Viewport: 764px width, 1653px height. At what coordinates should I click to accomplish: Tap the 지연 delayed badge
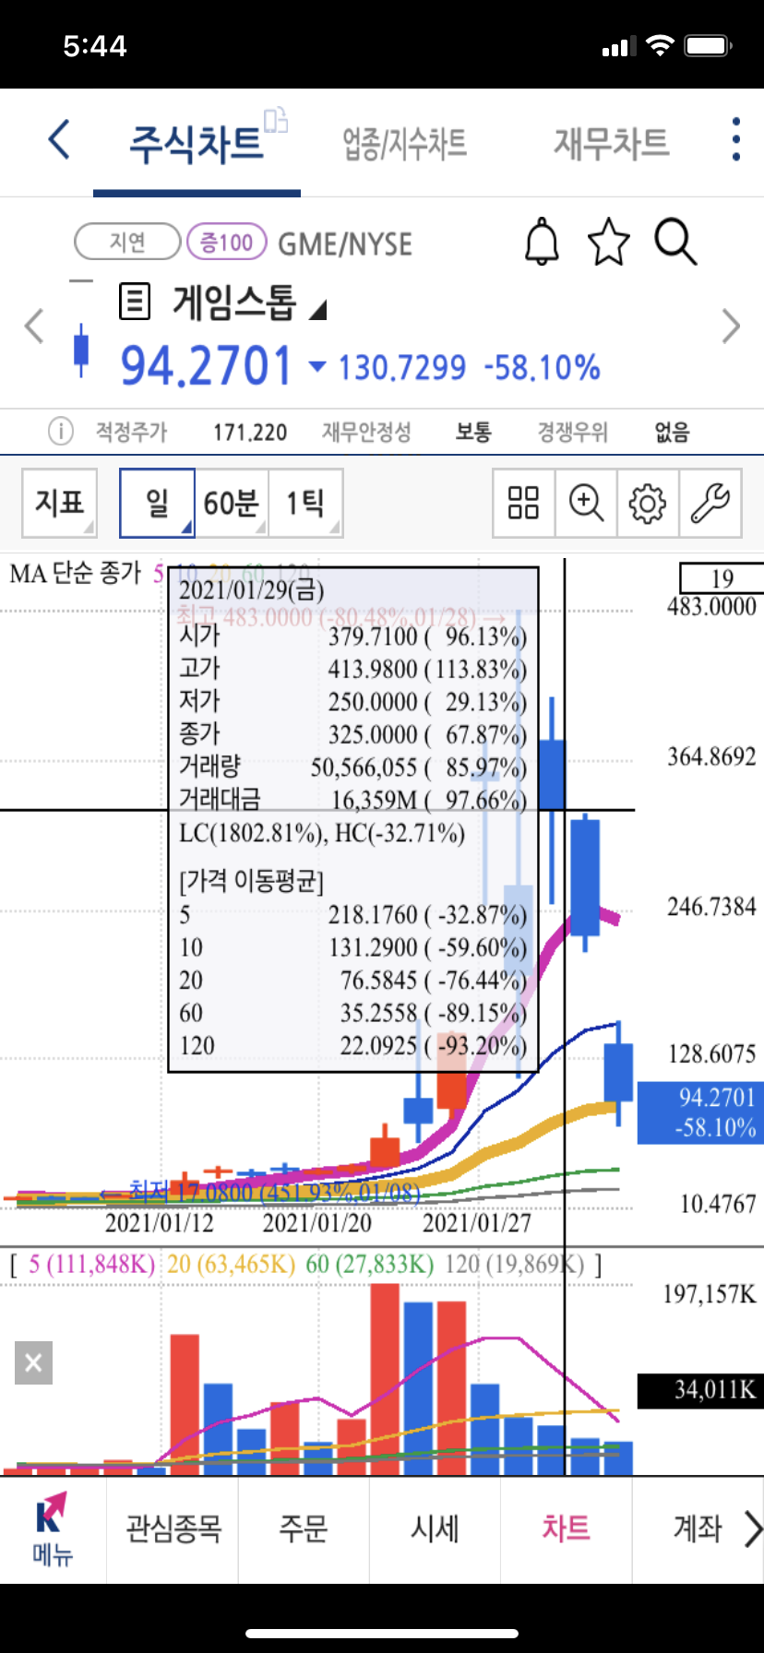[x=127, y=242]
